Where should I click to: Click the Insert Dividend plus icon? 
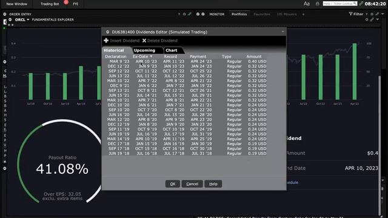106,41
